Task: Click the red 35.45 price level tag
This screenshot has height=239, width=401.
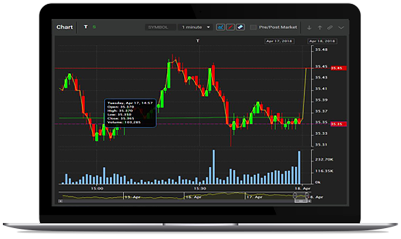Action: click(x=336, y=68)
